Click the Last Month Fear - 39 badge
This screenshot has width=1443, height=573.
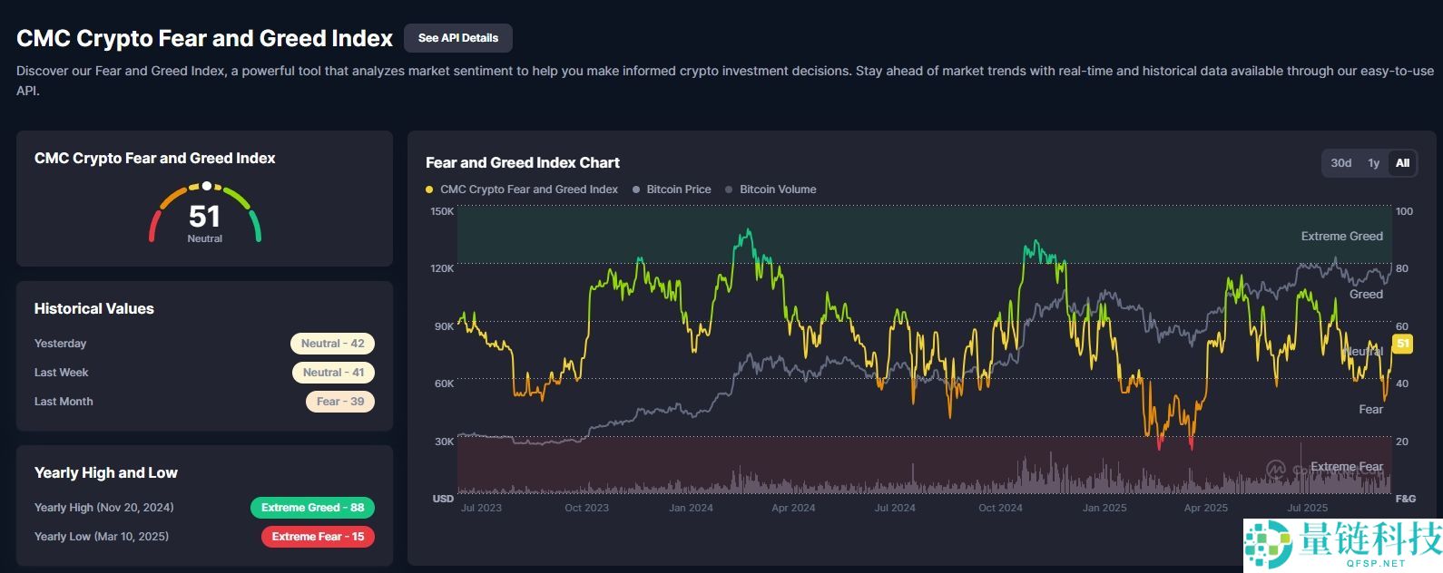pyautogui.click(x=340, y=402)
